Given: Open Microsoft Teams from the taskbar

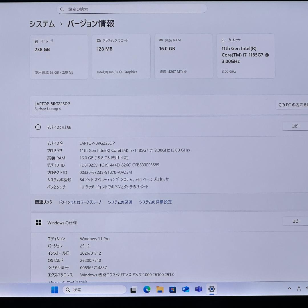Looking at the screenshot, I should click(x=199, y=289).
